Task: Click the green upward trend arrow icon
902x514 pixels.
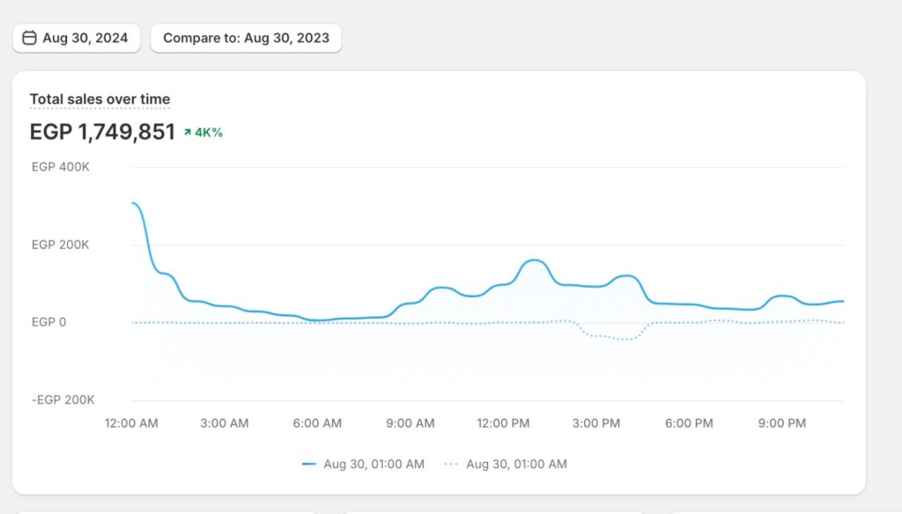Action: coord(187,133)
